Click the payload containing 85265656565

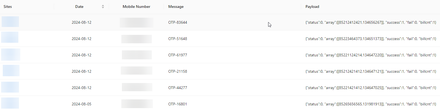coord(371,104)
